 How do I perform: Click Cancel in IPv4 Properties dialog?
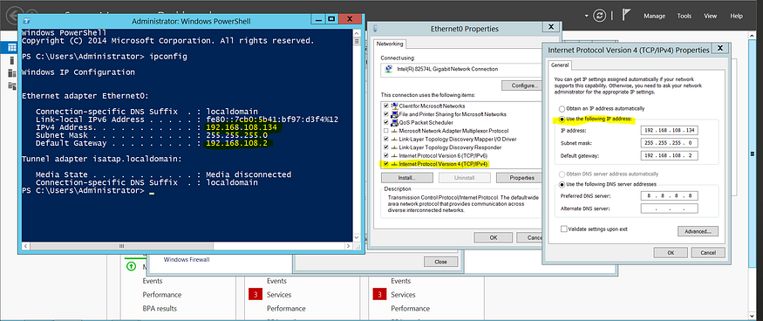(708, 253)
